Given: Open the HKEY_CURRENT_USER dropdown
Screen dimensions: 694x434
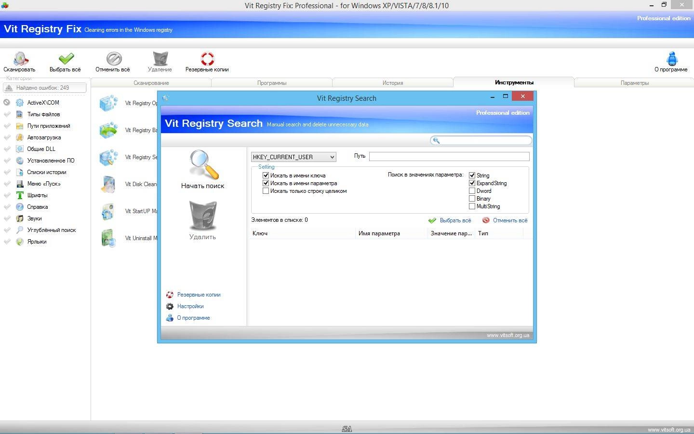Looking at the screenshot, I should click(294, 157).
